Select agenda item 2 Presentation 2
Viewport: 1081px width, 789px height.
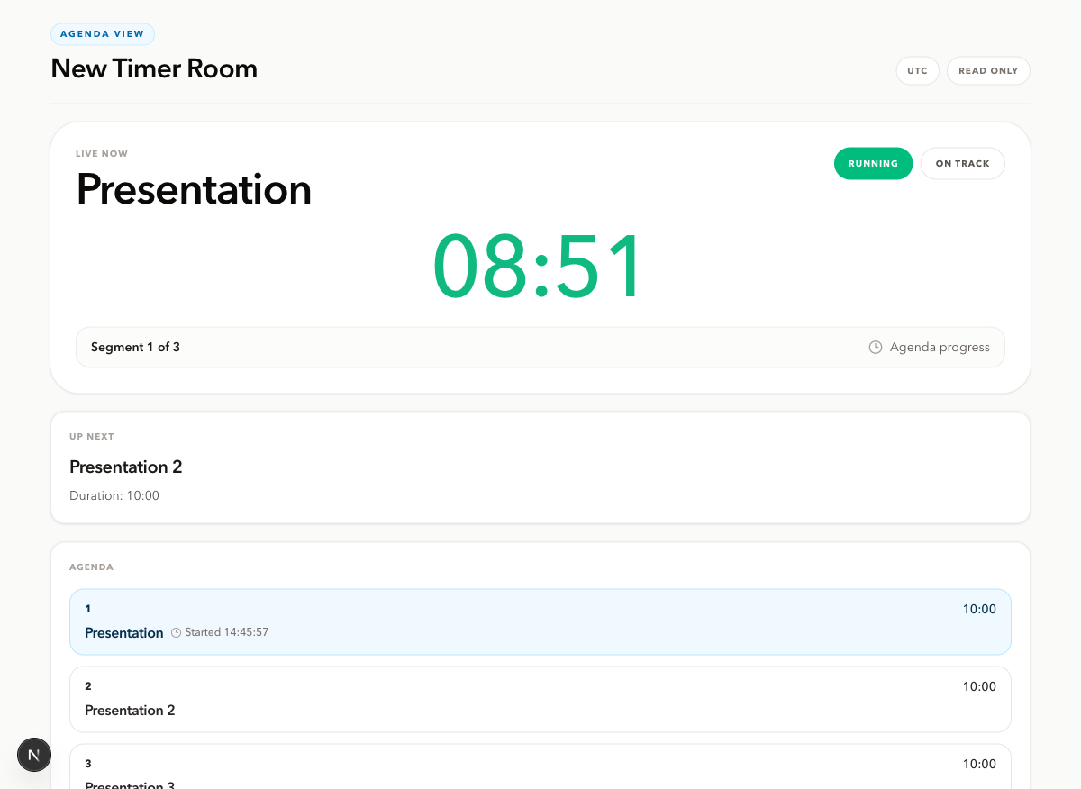click(x=540, y=700)
